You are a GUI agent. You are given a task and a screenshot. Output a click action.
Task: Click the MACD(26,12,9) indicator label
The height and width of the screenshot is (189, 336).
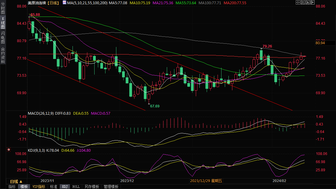[x=41, y=113]
